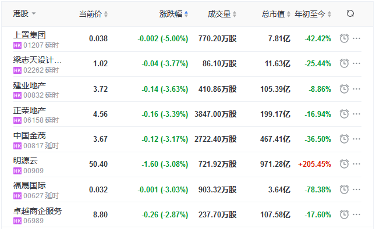Set price alert for 正荣地产
The image size is (376, 229).
[x=344, y=114]
